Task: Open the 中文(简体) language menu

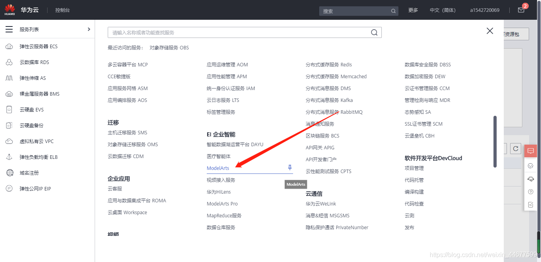Action: click(443, 10)
